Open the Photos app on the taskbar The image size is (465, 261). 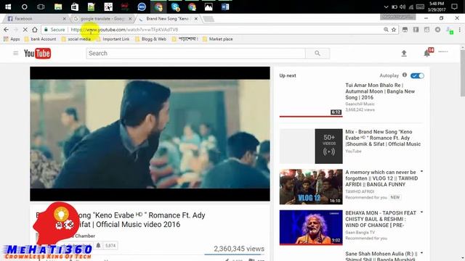209,7
